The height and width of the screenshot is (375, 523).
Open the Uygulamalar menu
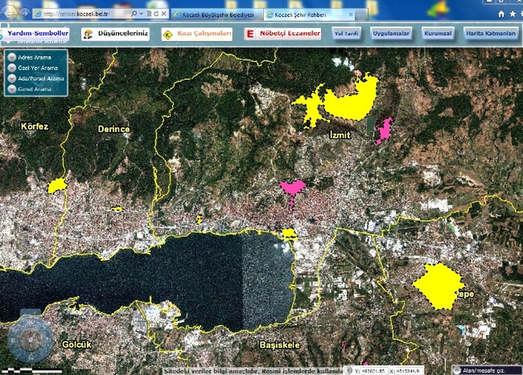tap(391, 34)
